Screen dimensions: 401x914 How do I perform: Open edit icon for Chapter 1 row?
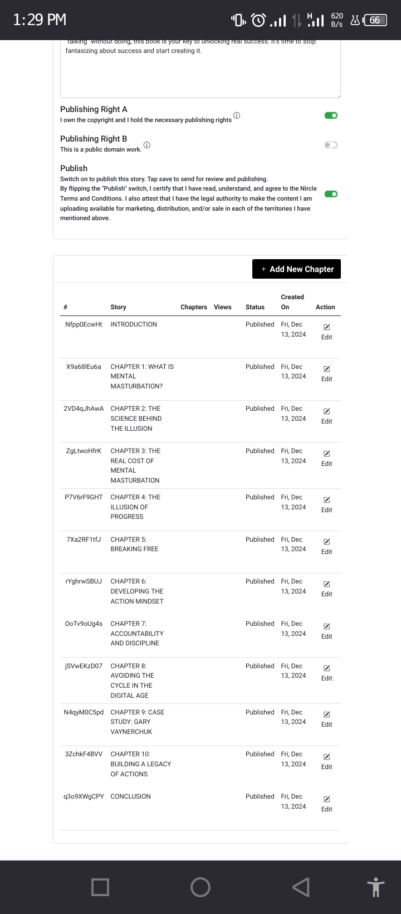327,369
